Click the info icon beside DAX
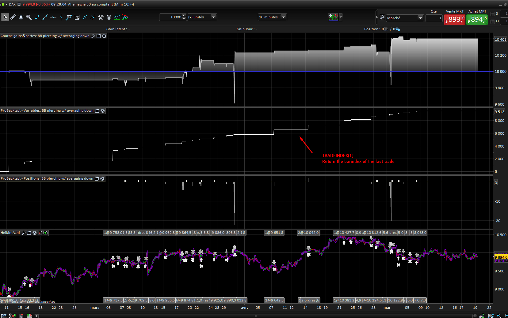This screenshot has width=508, height=318. pos(19,4)
